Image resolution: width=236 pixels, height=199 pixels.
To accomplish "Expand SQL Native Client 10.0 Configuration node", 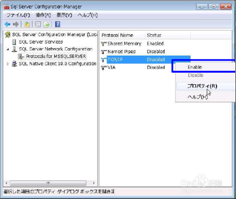I will pyautogui.click(x=8, y=64).
